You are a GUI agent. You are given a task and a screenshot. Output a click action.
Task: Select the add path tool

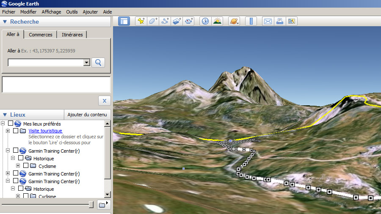tap(165, 21)
